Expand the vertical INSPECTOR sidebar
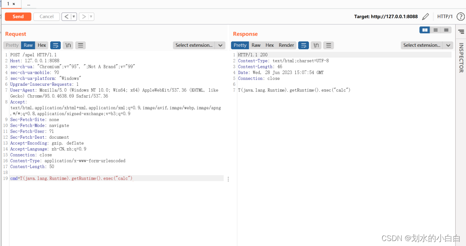Viewport: 466px width, 246px height. (461, 58)
